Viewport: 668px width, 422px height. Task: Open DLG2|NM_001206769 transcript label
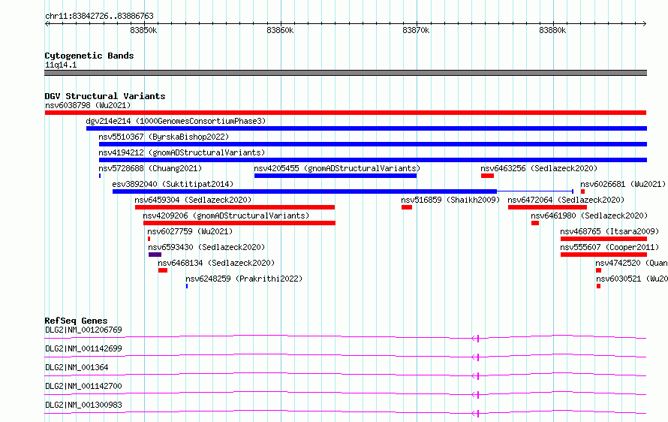(x=83, y=330)
